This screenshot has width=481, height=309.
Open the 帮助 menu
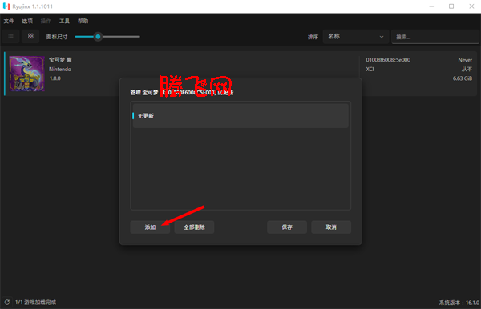83,21
